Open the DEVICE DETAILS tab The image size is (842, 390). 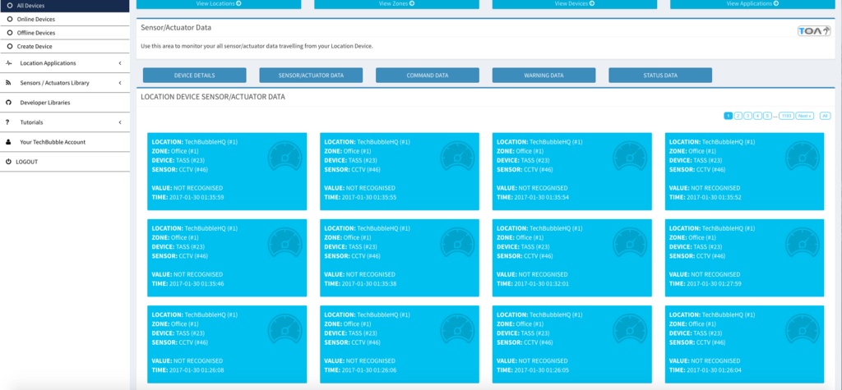coord(194,75)
